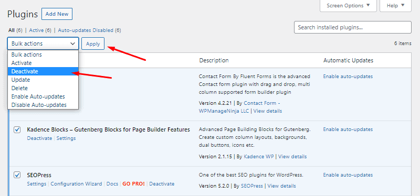Screen dimensions: 420x196
Task: Click the Add New plugin button
Action: coord(57,14)
